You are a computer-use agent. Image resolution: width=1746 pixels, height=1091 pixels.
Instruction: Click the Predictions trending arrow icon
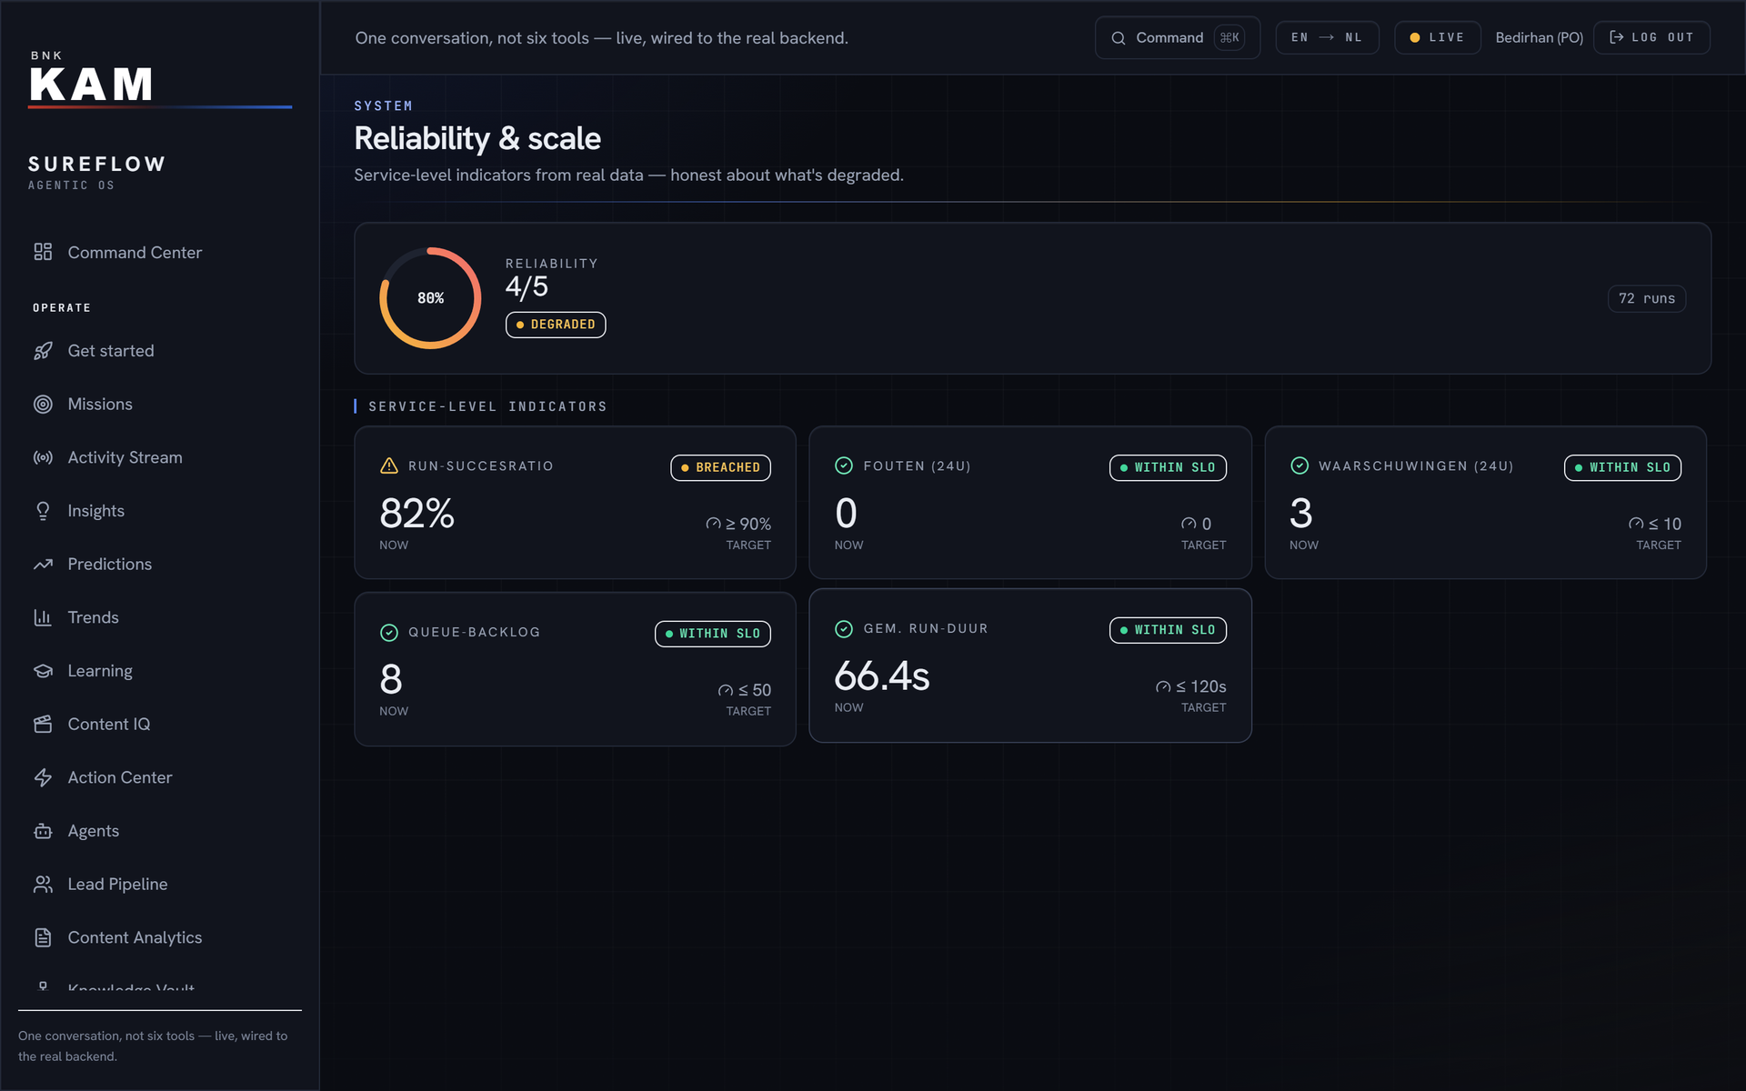[x=43, y=565]
